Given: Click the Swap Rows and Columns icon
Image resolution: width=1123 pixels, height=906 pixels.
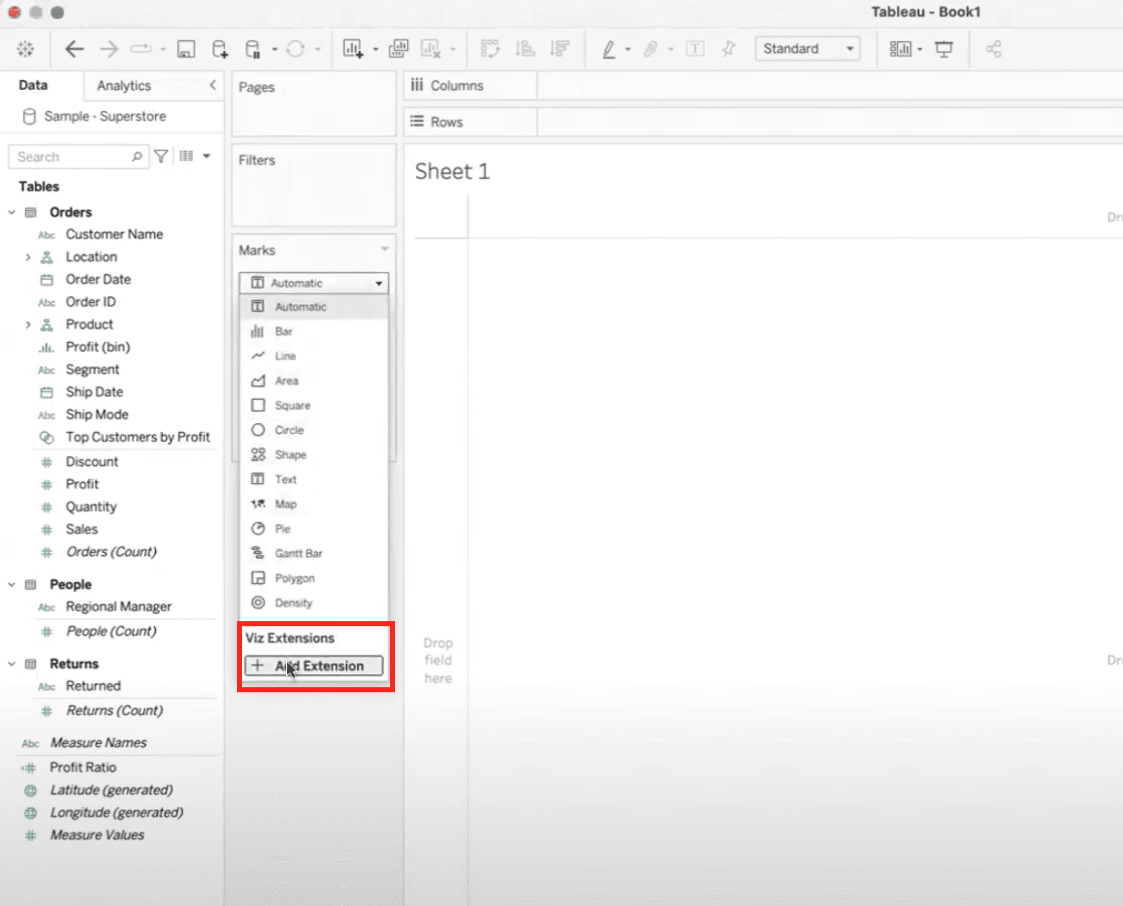Looking at the screenshot, I should (x=490, y=49).
